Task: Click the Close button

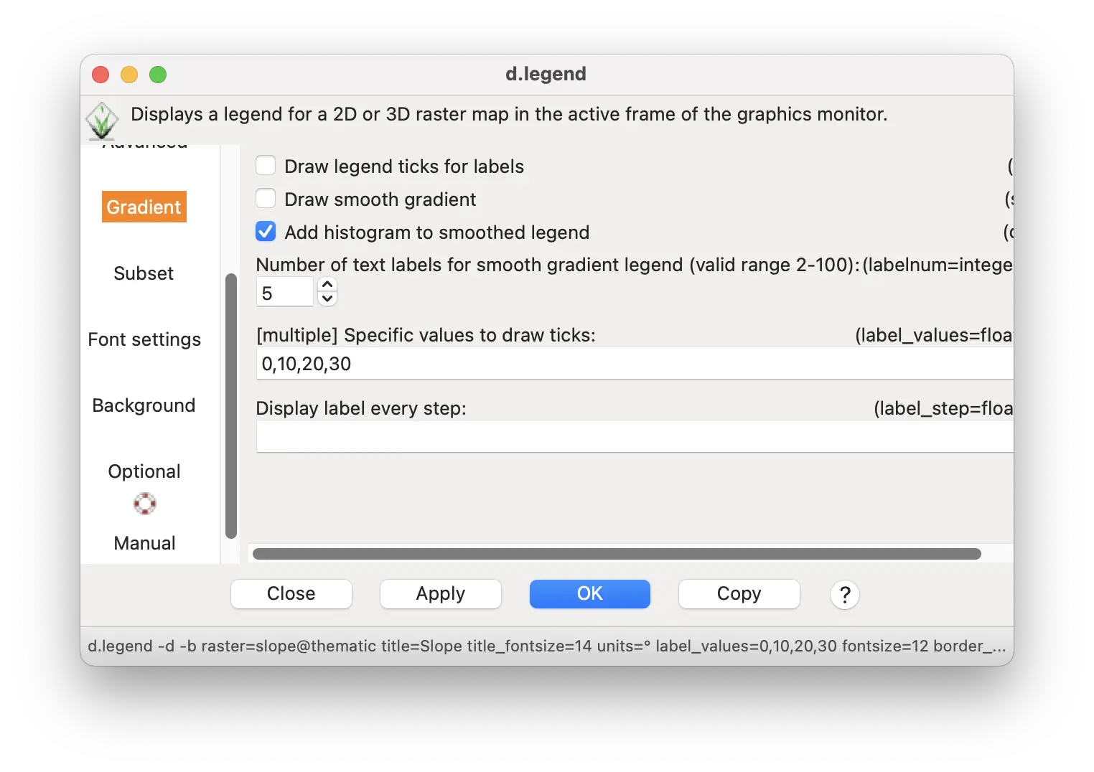Action: pyautogui.click(x=291, y=594)
